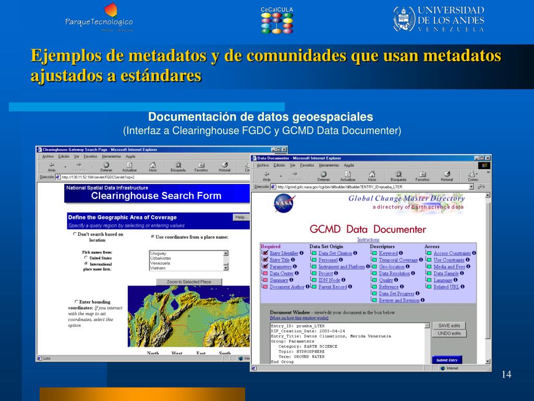
Task: Click Correo mail icon in Data Documenter window
Action: (472, 174)
